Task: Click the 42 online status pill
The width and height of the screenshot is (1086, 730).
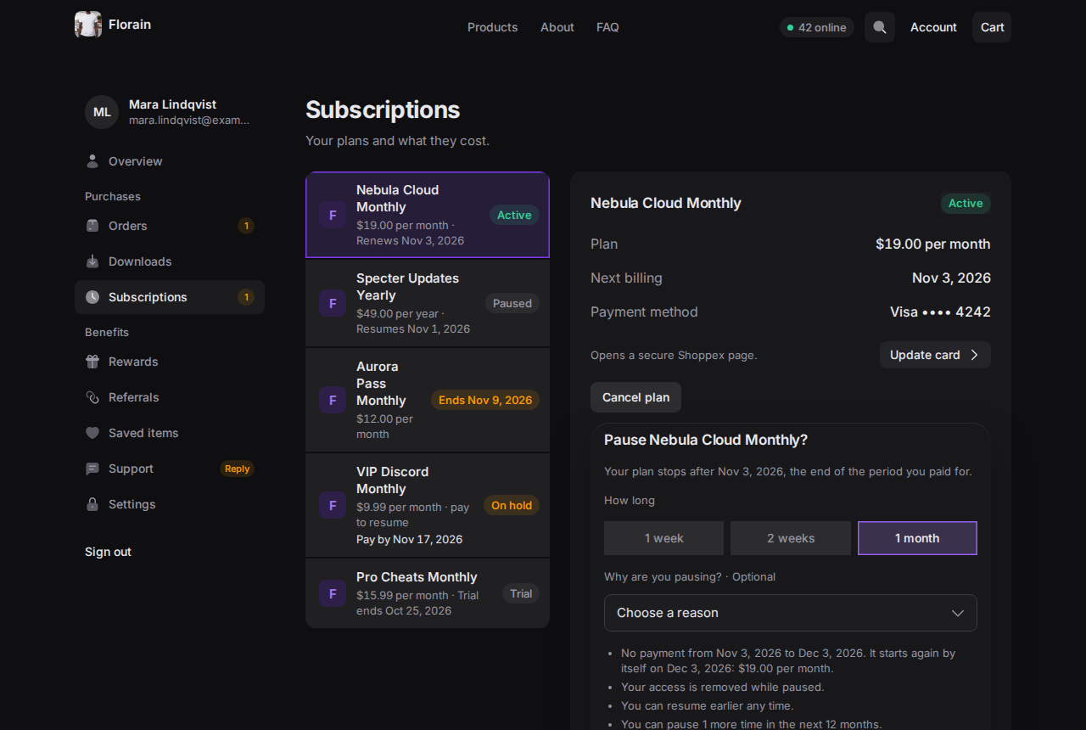Action: pyautogui.click(x=817, y=27)
